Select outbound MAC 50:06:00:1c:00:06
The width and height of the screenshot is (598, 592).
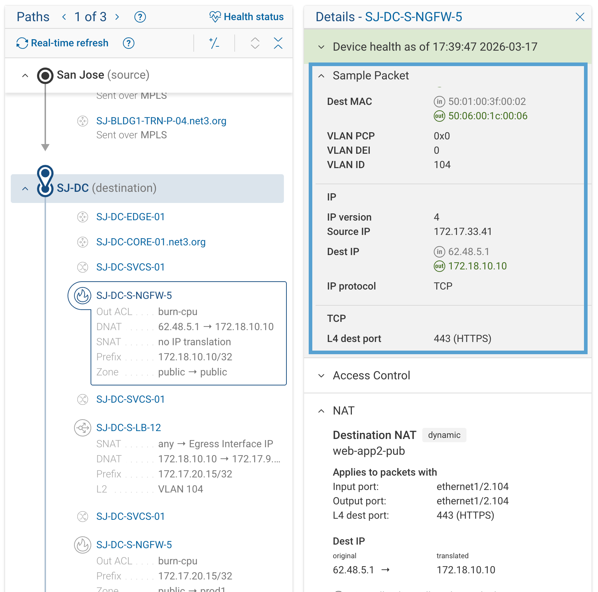pos(488,116)
